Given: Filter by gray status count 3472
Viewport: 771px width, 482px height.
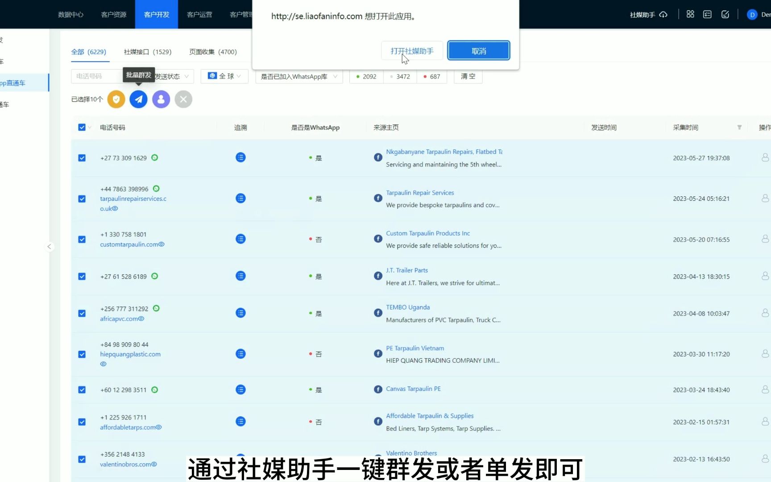Looking at the screenshot, I should click(400, 76).
